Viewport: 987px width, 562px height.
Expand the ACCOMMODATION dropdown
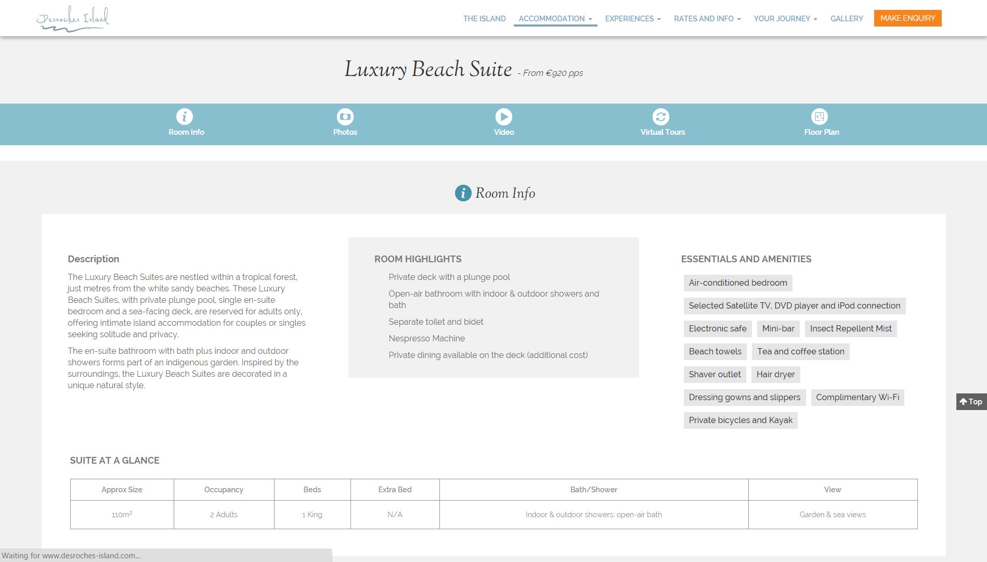pyautogui.click(x=555, y=19)
